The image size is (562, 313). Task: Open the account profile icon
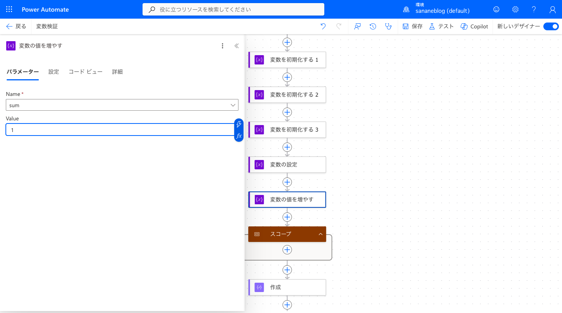pyautogui.click(x=553, y=9)
